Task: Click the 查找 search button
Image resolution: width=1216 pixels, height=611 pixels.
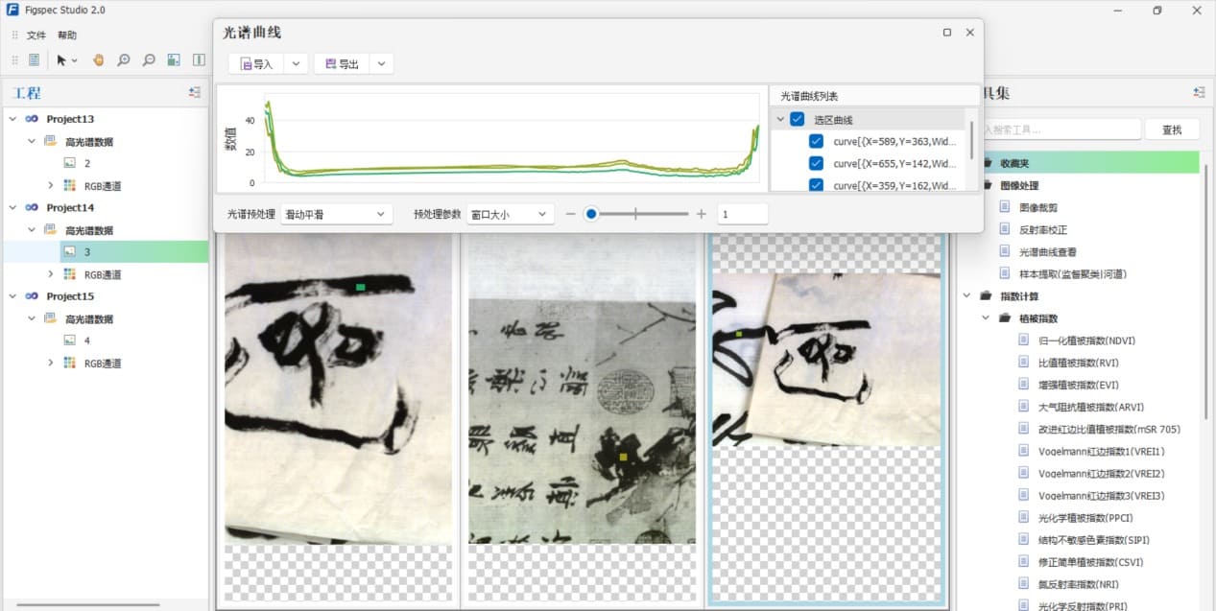Action: (1172, 129)
